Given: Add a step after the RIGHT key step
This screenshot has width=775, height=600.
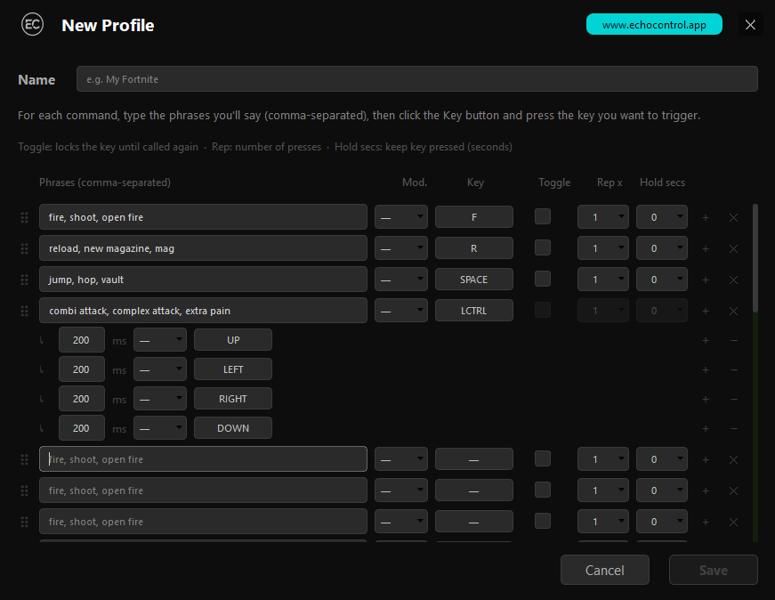Looking at the screenshot, I should point(706,399).
